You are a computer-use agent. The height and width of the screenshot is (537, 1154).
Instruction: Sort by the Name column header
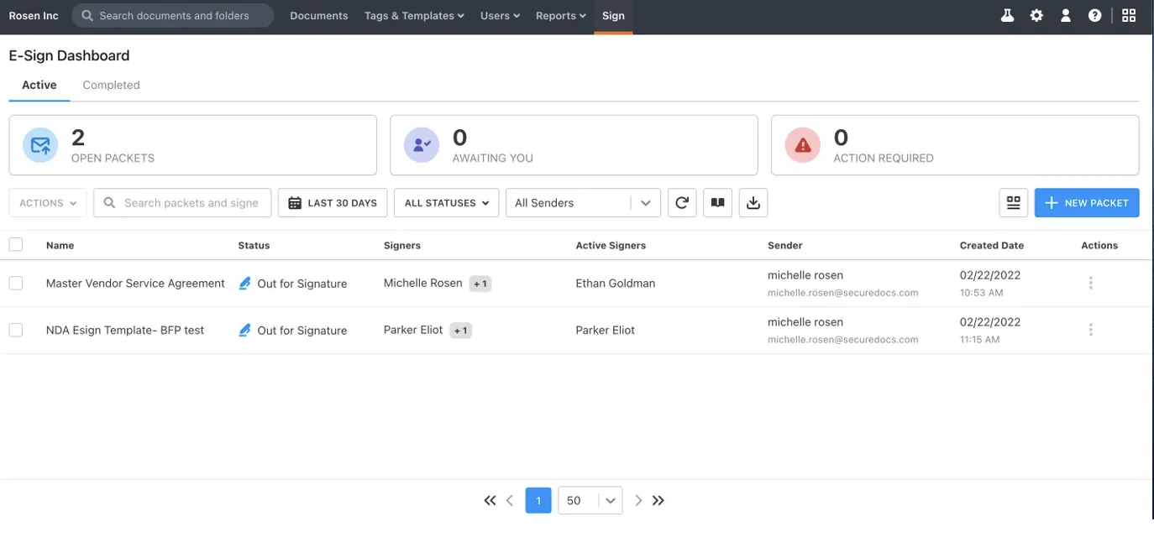60,246
